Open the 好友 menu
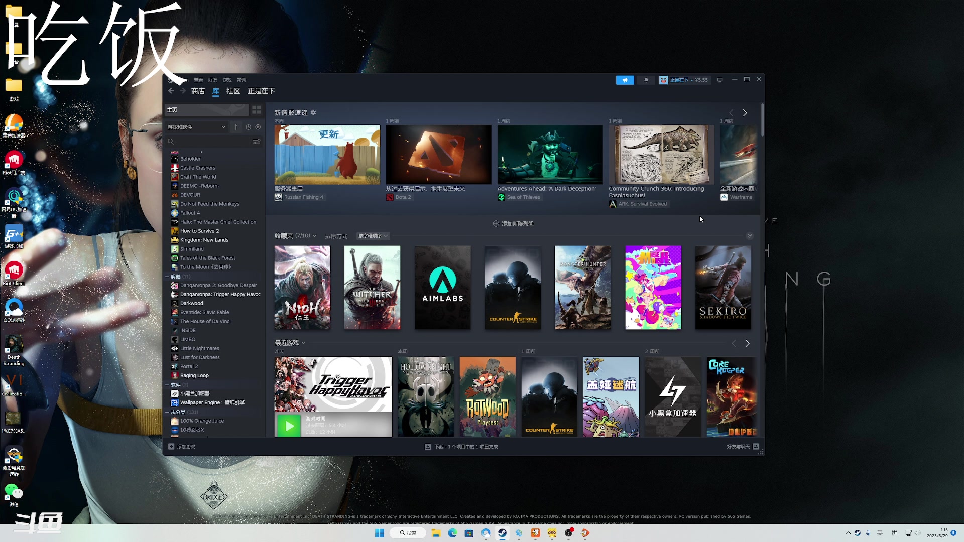The height and width of the screenshot is (542, 964). 213,80
